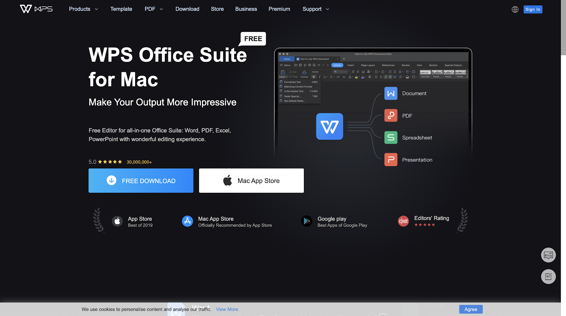The width and height of the screenshot is (566, 316).
Task: Expand the Support dropdown menu
Action: (x=316, y=9)
